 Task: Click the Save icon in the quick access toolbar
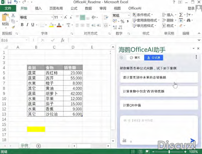pyautogui.click(x=9, y=2)
